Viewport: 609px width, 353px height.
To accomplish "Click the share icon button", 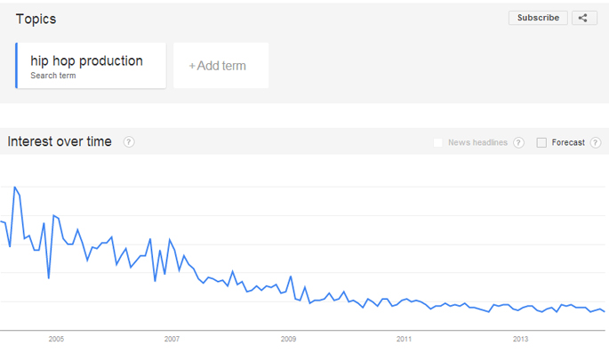I will (584, 18).
